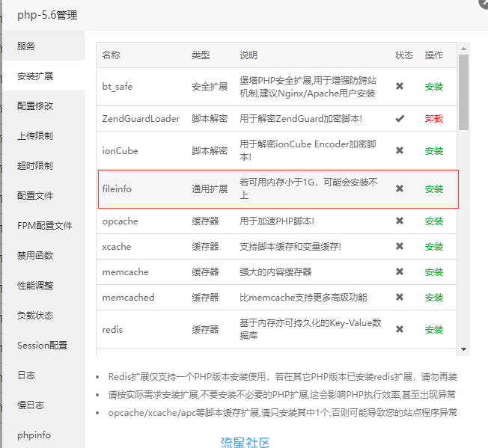
Task: Click the 支持脚本缓存和变量缓存! description
Action: (290, 247)
